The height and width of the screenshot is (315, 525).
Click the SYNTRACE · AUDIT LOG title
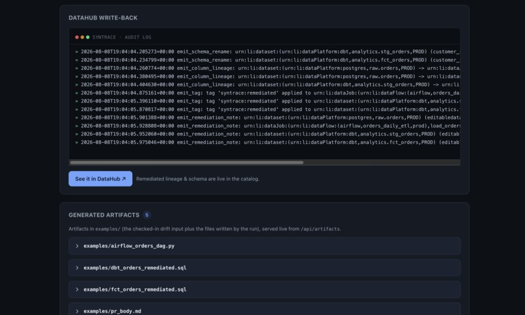pyautogui.click(x=122, y=37)
